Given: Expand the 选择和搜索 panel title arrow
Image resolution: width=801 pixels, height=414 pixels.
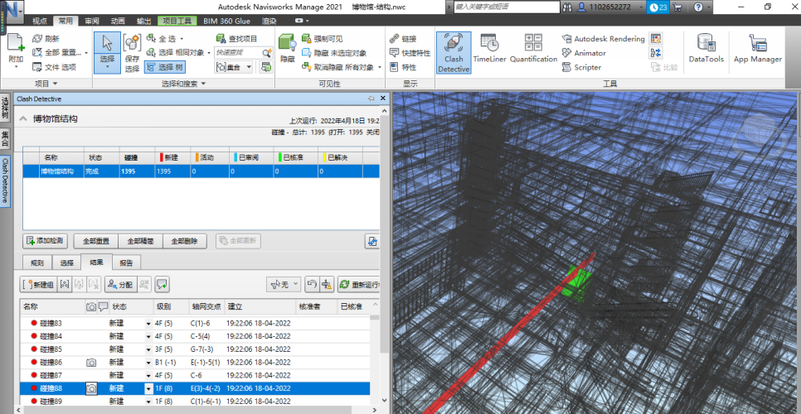Looking at the screenshot, I should click(203, 84).
